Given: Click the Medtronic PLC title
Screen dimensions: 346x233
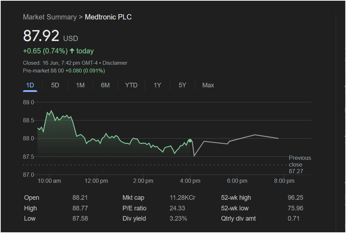Looking at the screenshot, I should tap(108, 17).
